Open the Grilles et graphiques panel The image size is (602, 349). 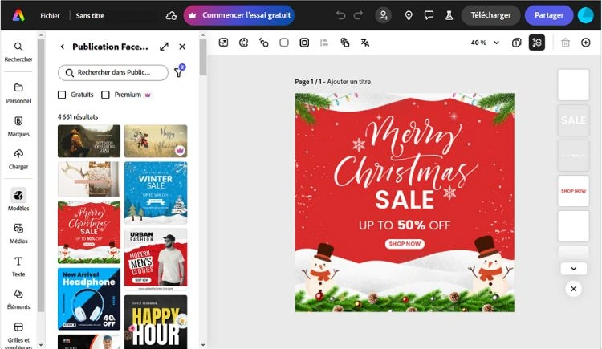[18, 335]
